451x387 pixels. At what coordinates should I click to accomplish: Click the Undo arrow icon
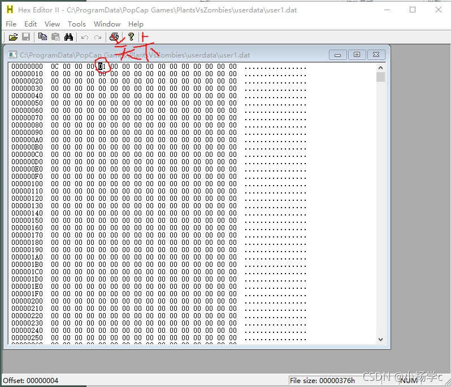pyautogui.click(x=85, y=37)
